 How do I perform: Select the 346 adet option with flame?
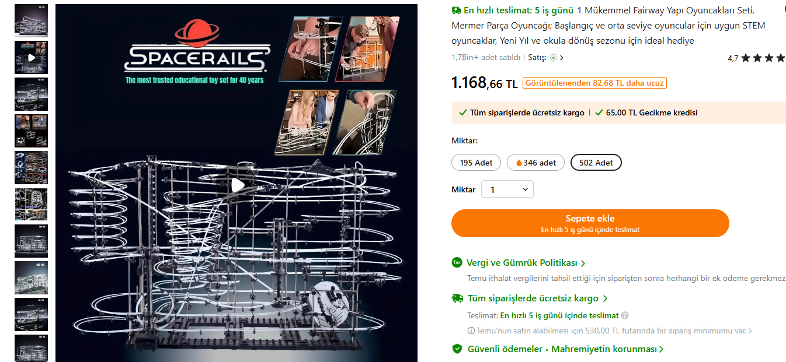[x=535, y=163]
